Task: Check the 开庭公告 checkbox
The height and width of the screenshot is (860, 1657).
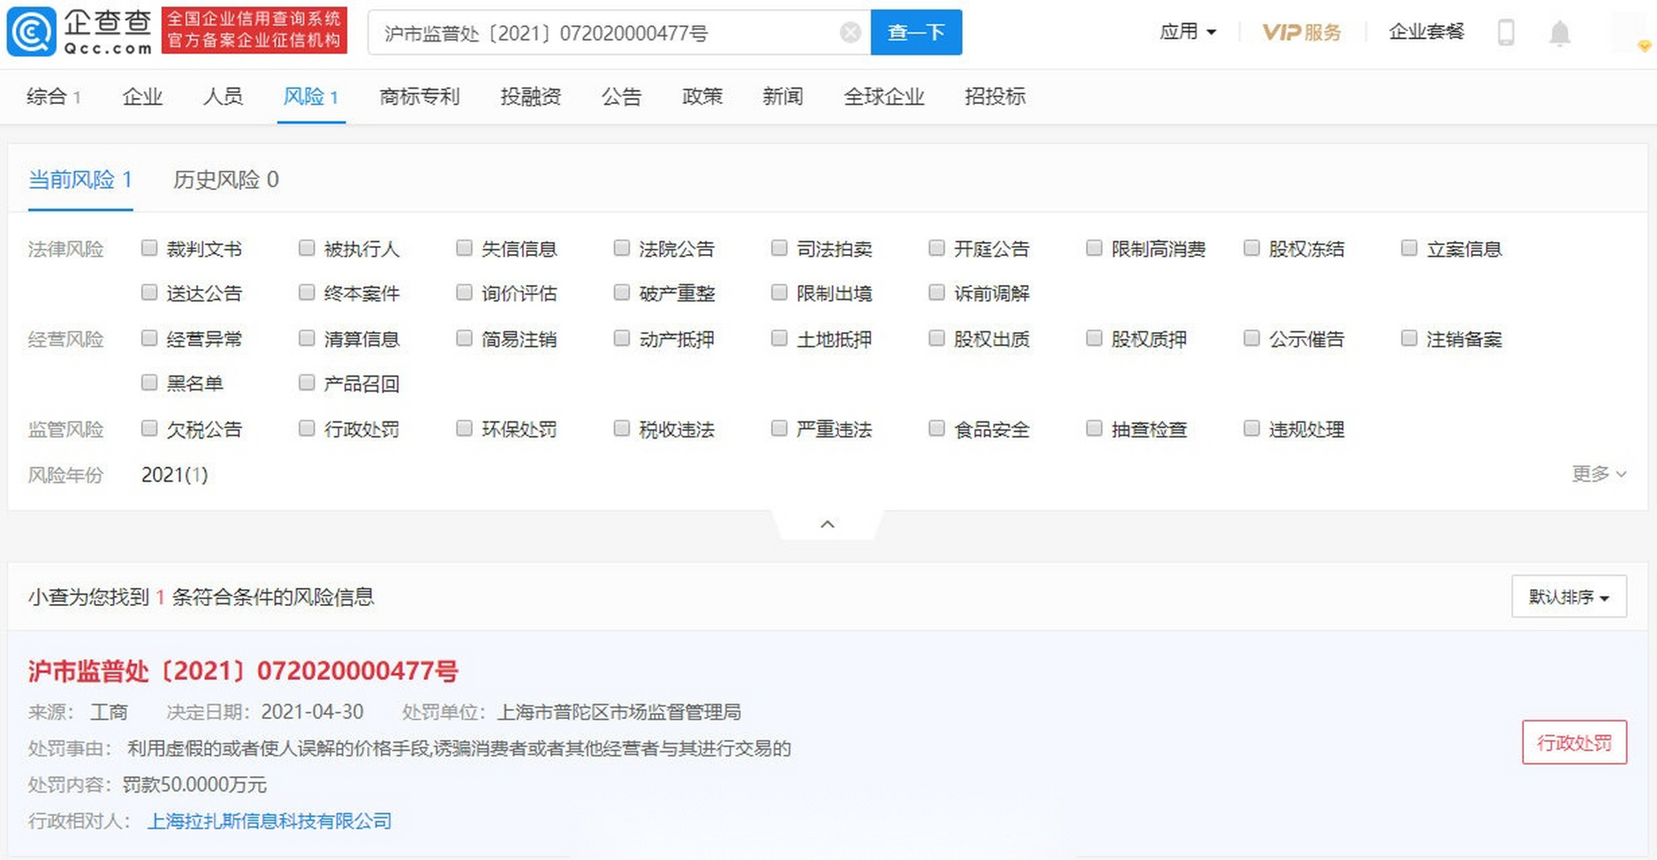Action: (x=937, y=248)
